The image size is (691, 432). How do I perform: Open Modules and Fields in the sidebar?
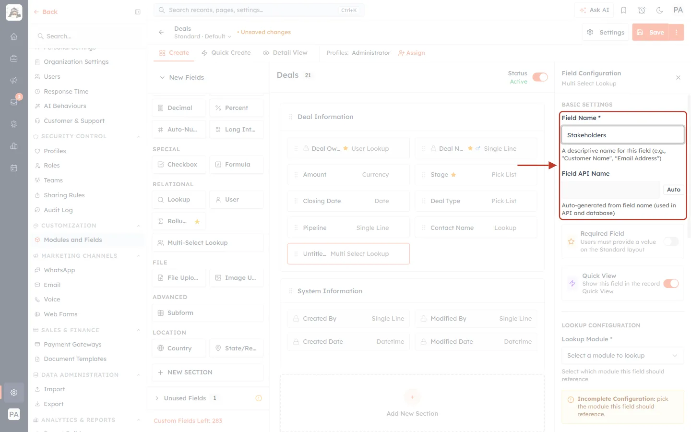tap(73, 240)
